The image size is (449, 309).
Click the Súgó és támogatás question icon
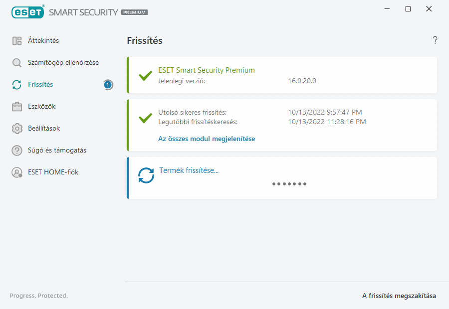click(17, 151)
